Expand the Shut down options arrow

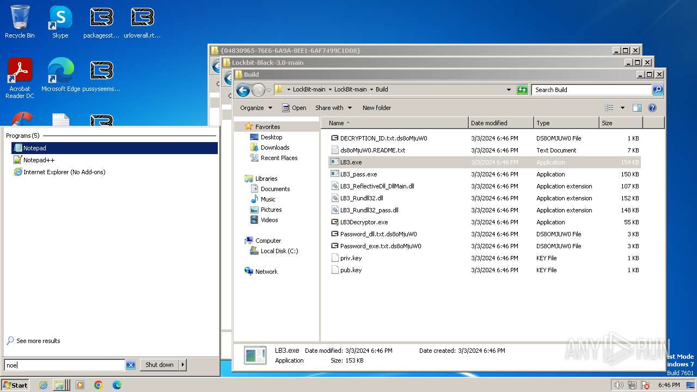183,365
